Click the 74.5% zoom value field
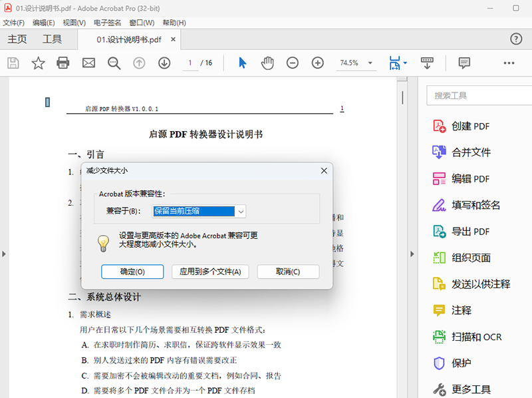Viewport: 532px width, 398px height. click(x=350, y=63)
